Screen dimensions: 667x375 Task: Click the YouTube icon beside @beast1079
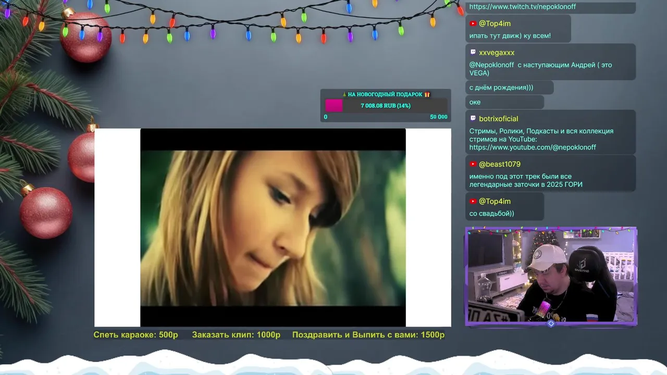(473, 164)
